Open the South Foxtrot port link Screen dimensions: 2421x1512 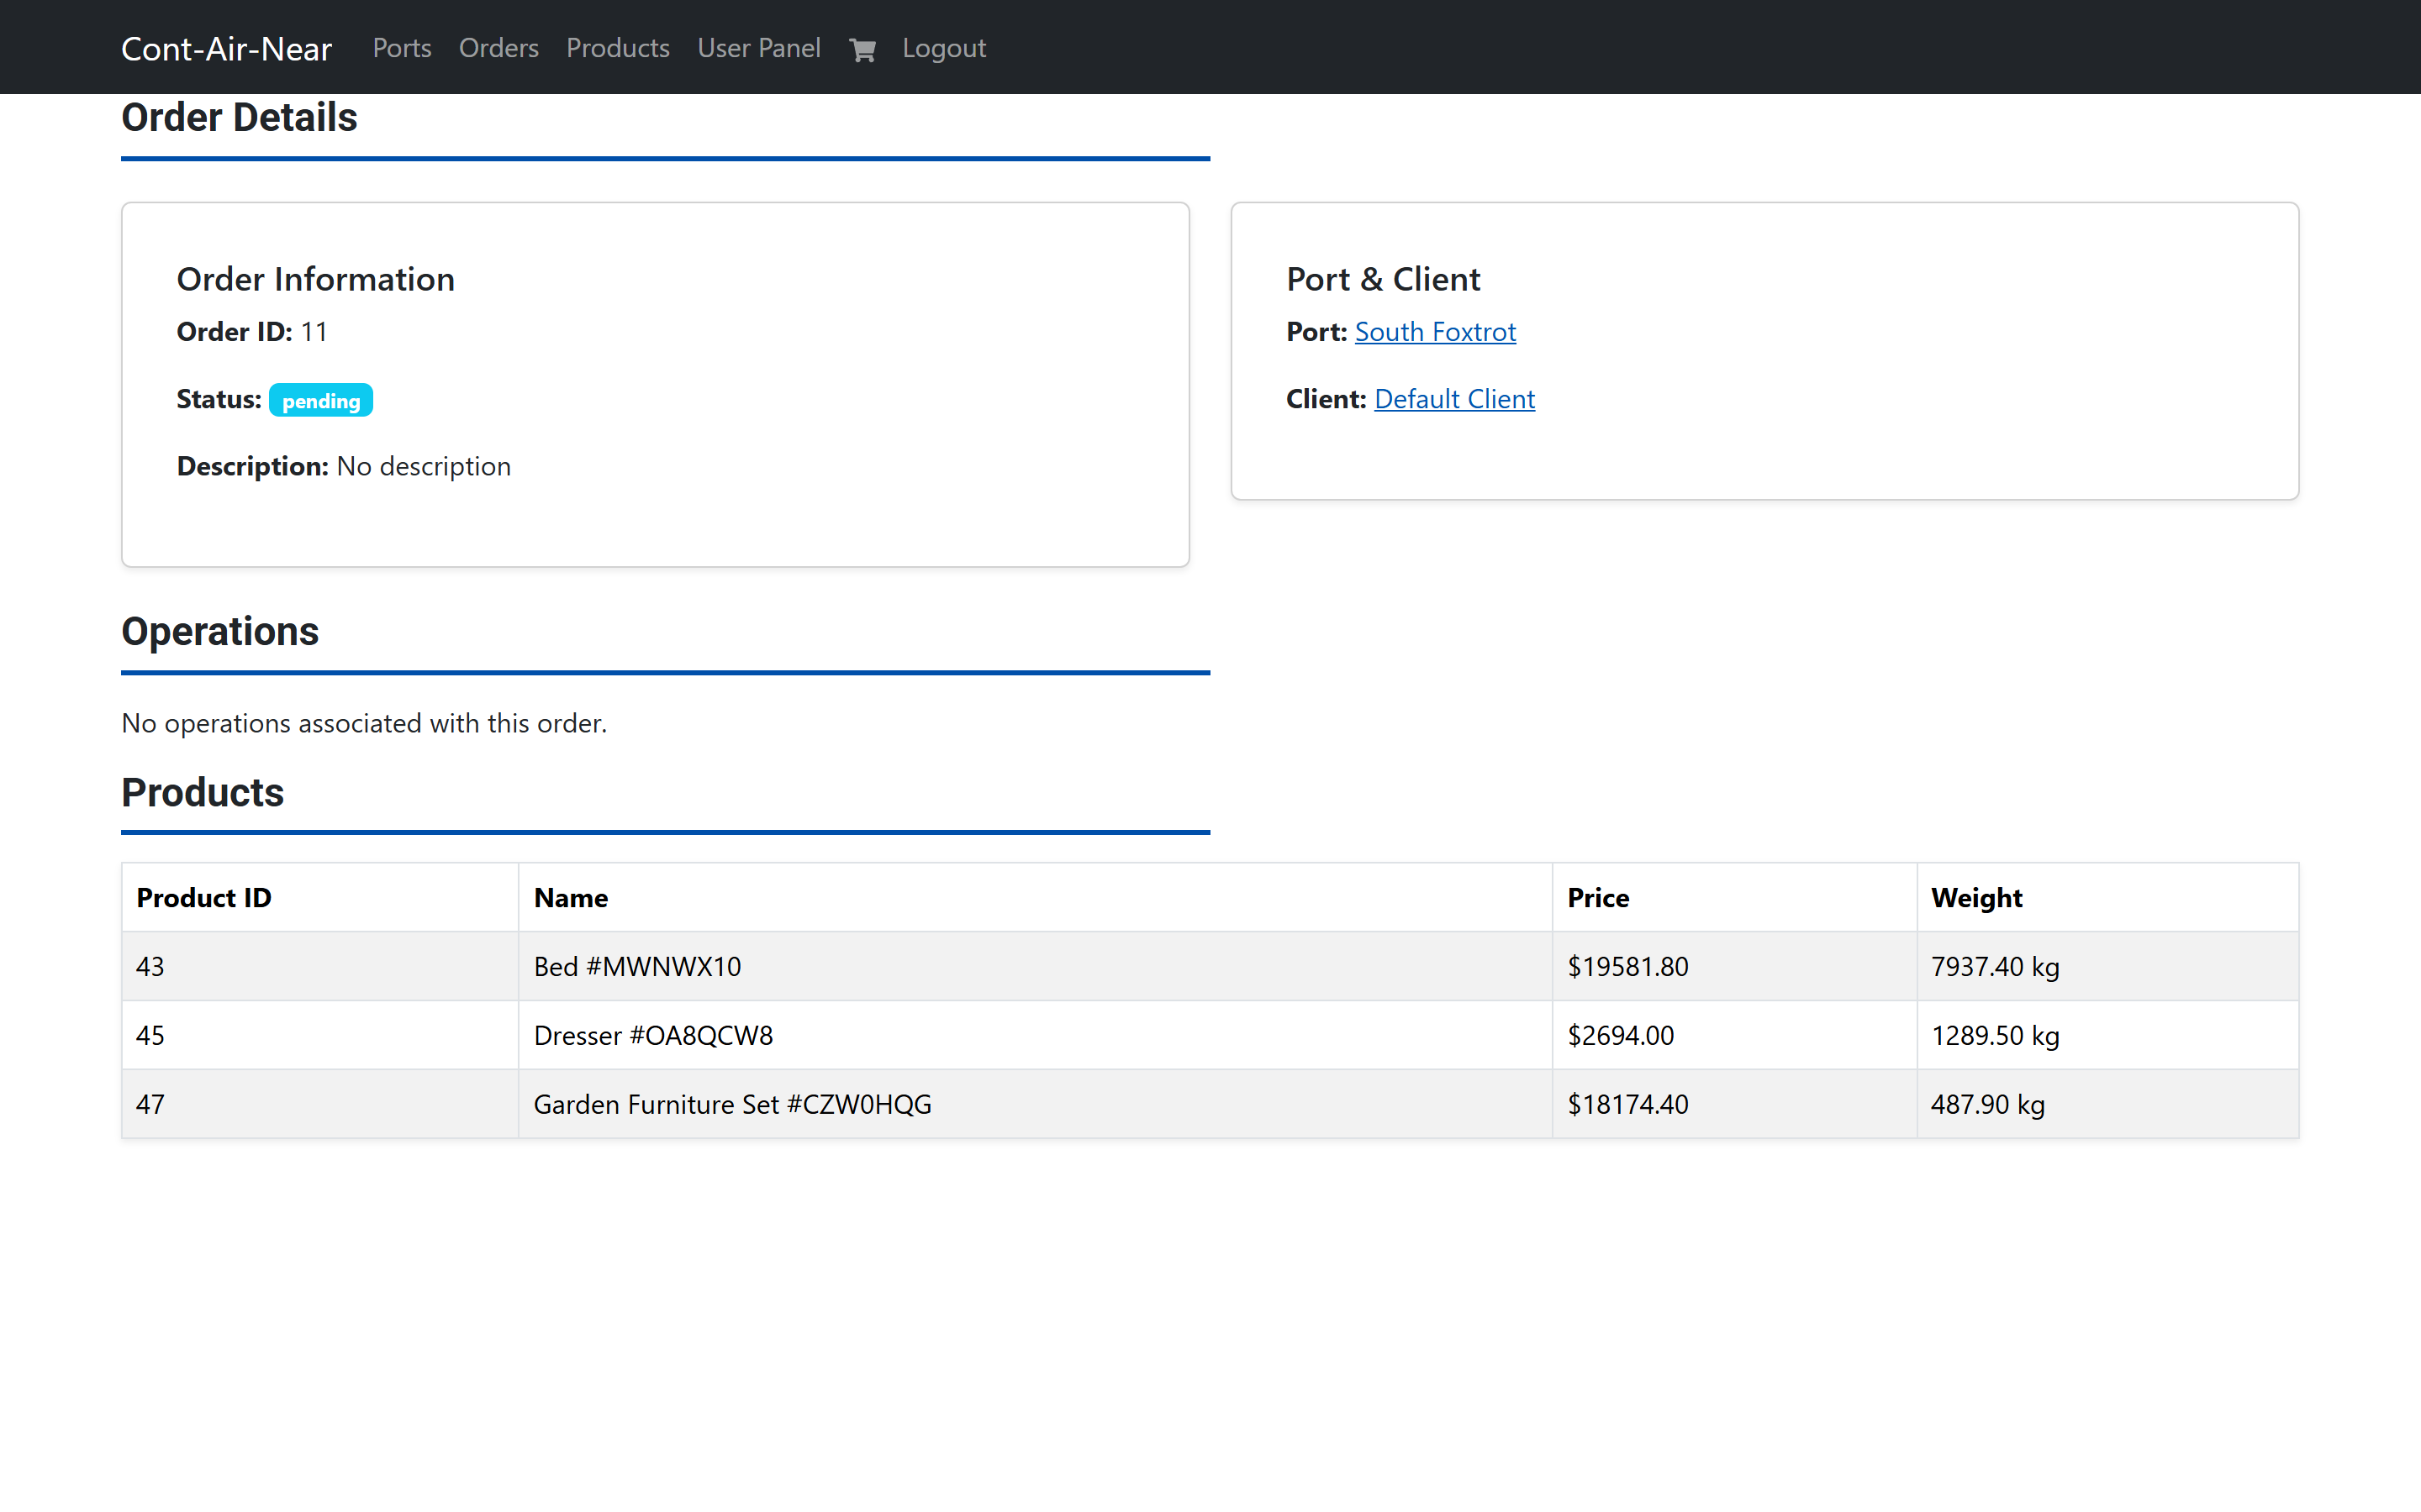pos(1435,331)
